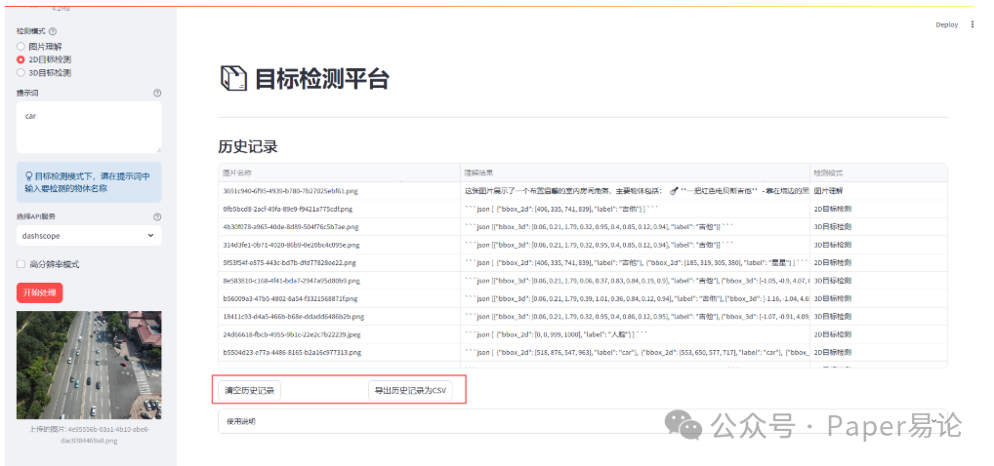Click 3D目标检测 mode cell in 18411c93 row
Viewport: 994px width, 466px height.
(x=879, y=316)
